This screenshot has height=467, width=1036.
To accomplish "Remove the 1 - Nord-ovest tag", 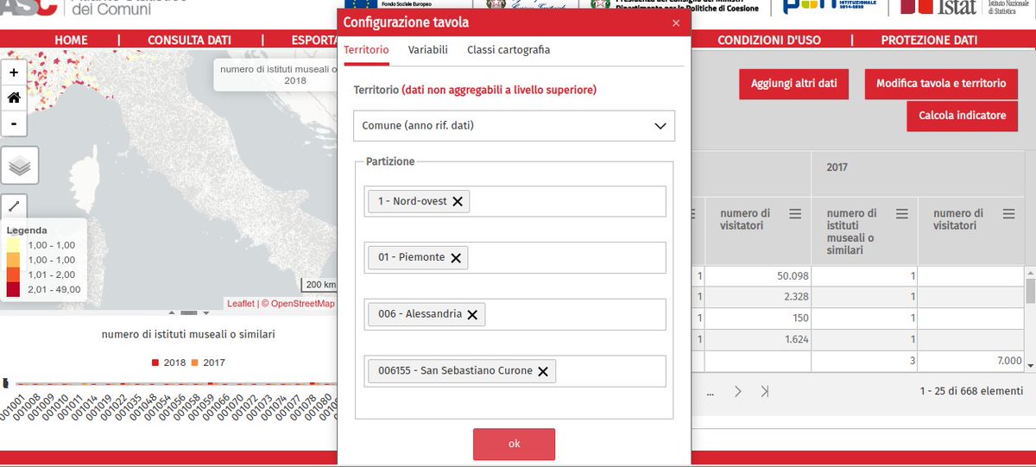I will pyautogui.click(x=458, y=201).
